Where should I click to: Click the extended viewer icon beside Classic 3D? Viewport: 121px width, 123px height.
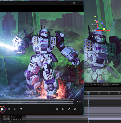point(107,85)
